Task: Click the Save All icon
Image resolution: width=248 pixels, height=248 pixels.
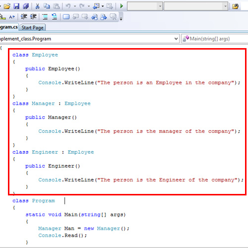Action: [x=26, y=6]
